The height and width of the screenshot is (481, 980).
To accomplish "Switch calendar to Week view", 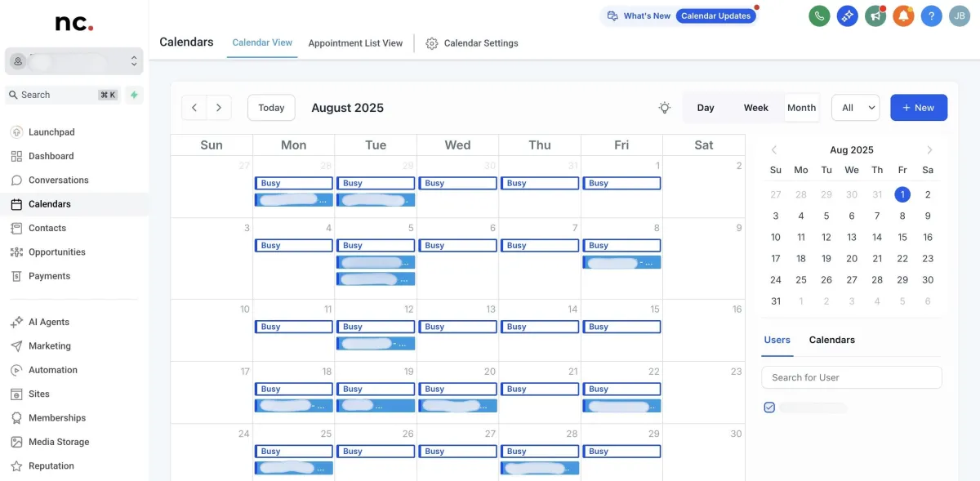I will (x=755, y=108).
